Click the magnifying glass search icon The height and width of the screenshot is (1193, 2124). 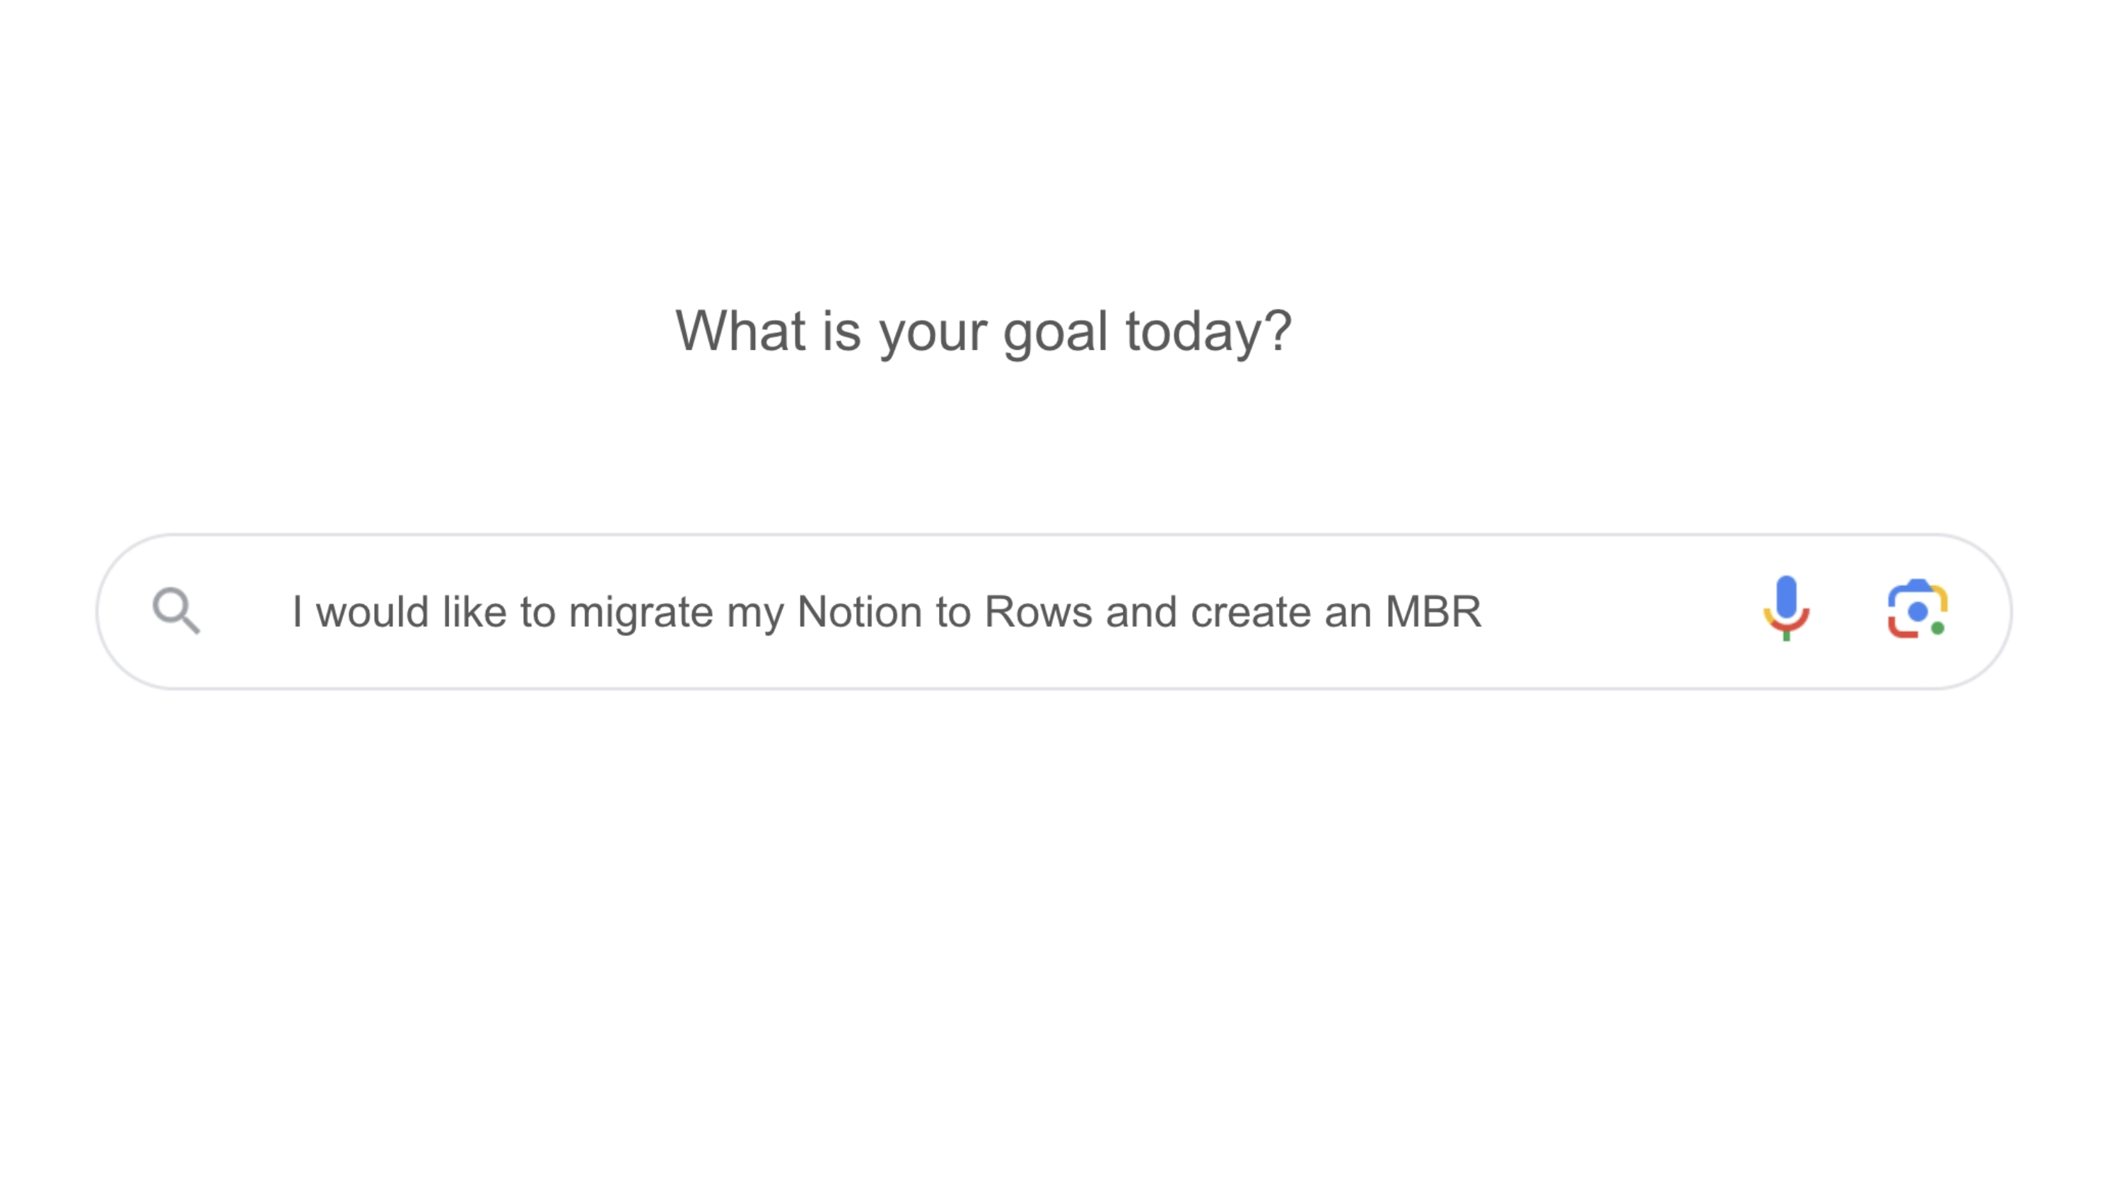177,611
